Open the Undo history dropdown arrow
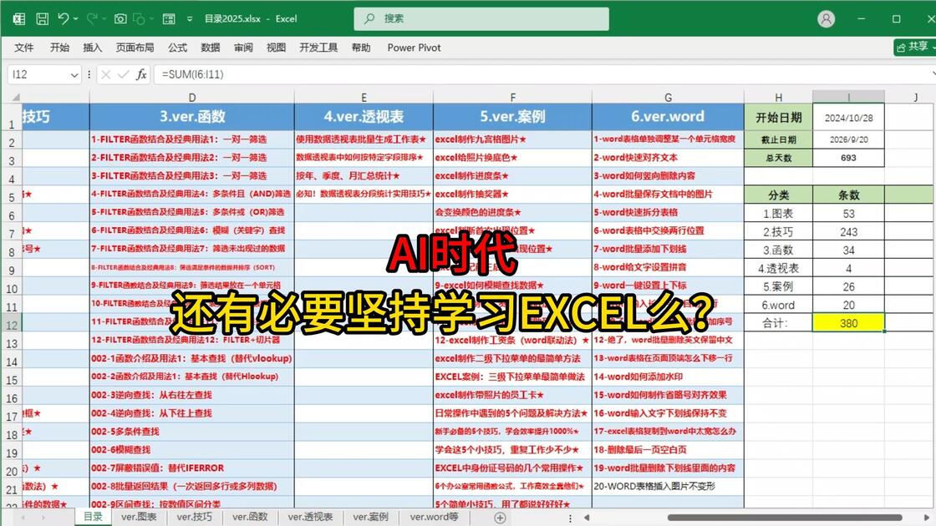 76,19
